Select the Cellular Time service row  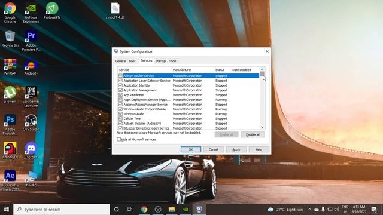point(189,119)
